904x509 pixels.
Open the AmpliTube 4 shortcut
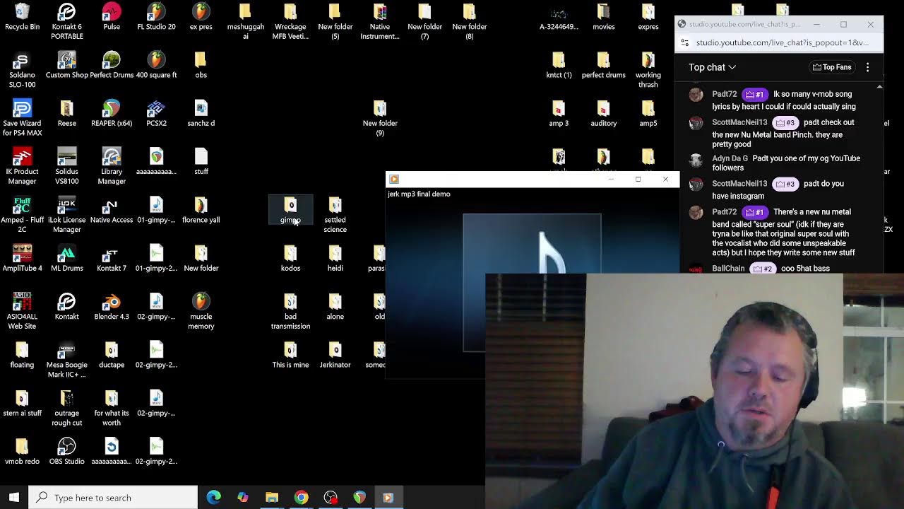(x=22, y=255)
